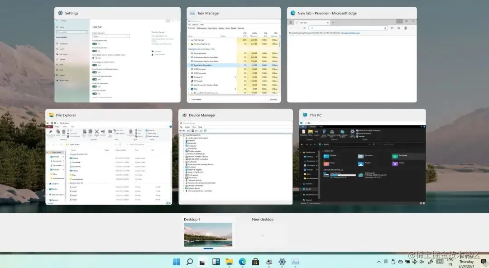Close Task View via its taskbar icon
The image size is (489, 268).
tap(202, 262)
